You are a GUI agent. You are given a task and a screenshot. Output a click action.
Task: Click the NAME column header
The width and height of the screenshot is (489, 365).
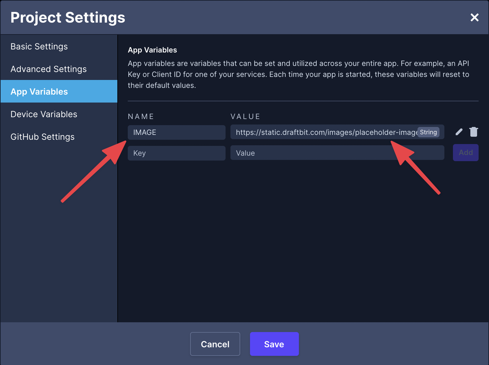[141, 117]
